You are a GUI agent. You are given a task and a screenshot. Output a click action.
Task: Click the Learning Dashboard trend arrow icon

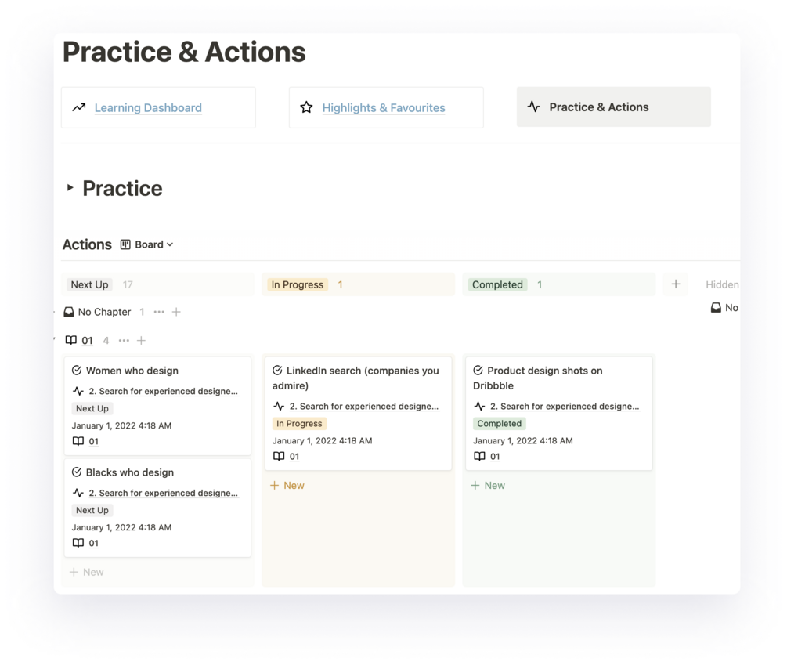click(x=78, y=107)
